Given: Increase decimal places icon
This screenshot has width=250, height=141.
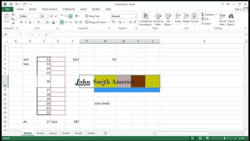Looking at the screenshot, I should coord(130,22).
